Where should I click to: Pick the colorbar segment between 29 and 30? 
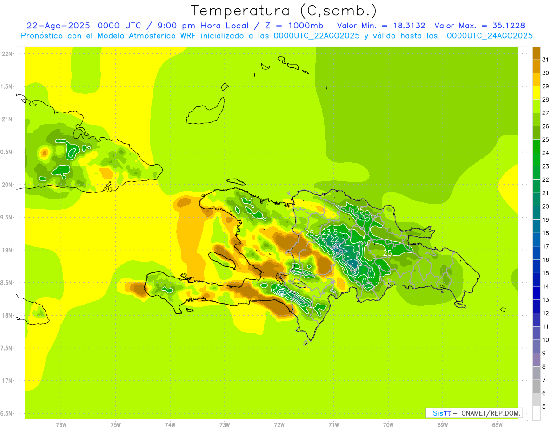[536, 80]
